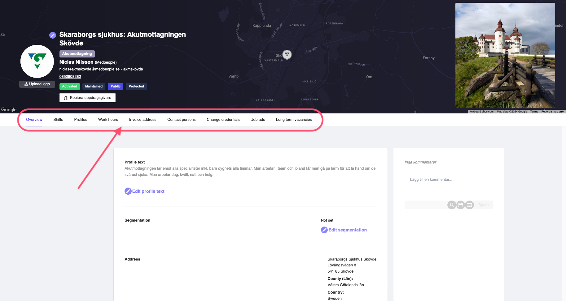Click Edit profile text link
Viewport: 566px width, 301px height.
coord(145,191)
